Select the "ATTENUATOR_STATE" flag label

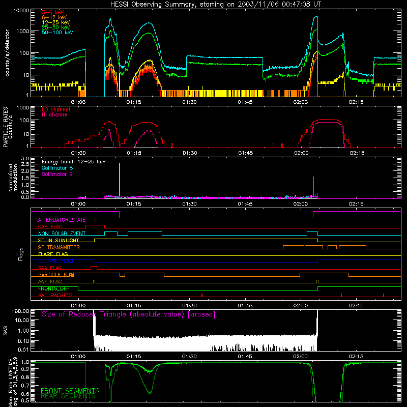pyautogui.click(x=62, y=220)
